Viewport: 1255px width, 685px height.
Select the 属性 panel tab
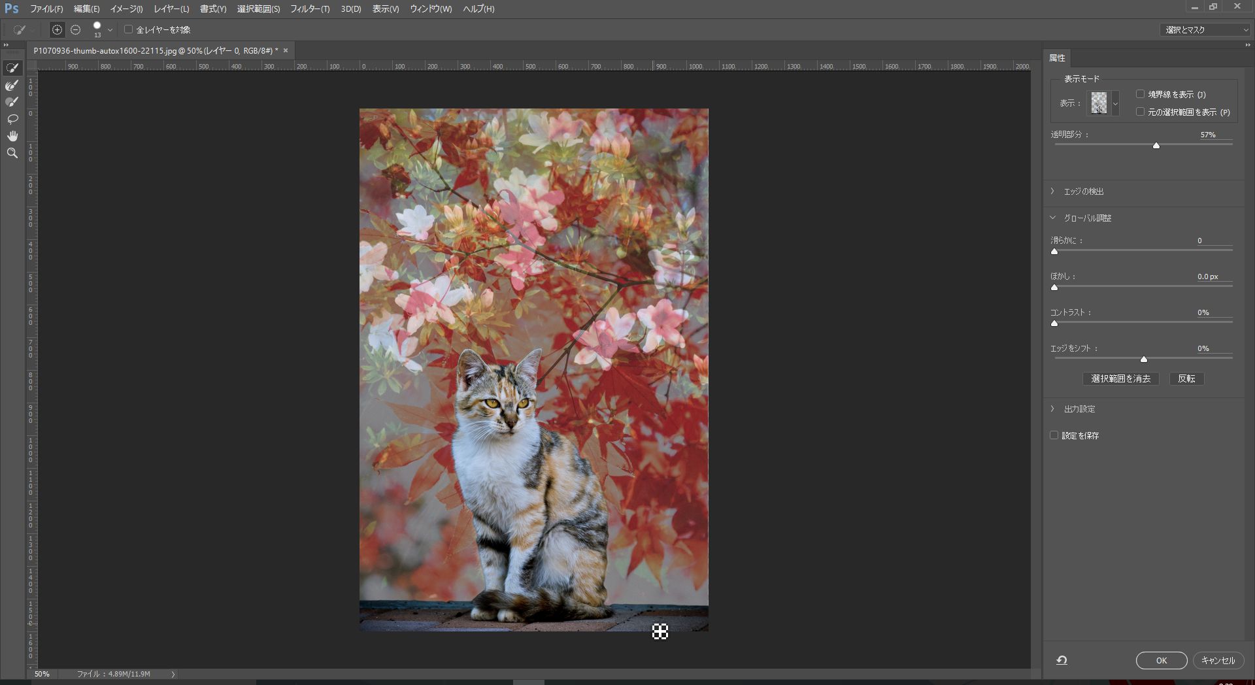click(1057, 58)
